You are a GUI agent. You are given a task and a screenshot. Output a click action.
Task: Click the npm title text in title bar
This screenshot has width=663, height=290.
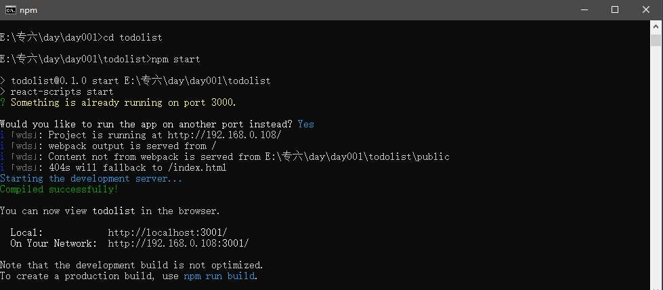28,10
